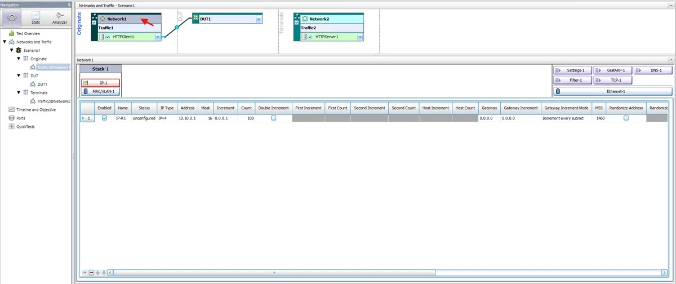Click the HTTPServer1 activity stack icon
The width and height of the screenshot is (676, 284).
(304, 37)
